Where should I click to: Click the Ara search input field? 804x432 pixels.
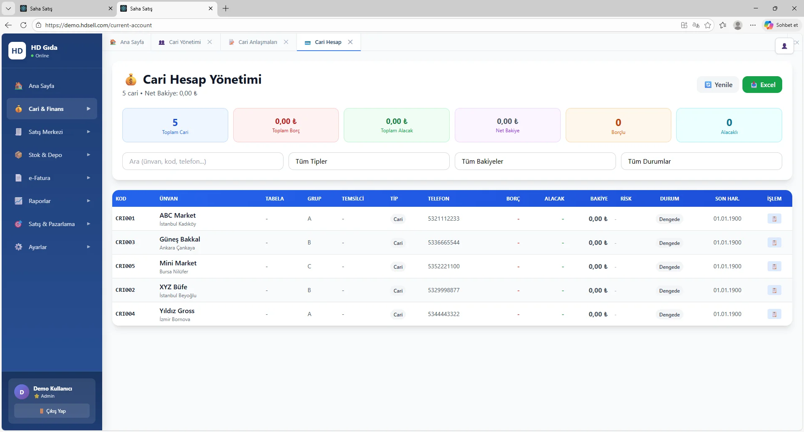(x=203, y=161)
